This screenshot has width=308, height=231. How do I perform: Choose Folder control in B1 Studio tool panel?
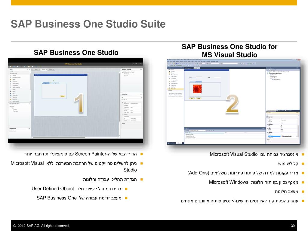pos(14,89)
